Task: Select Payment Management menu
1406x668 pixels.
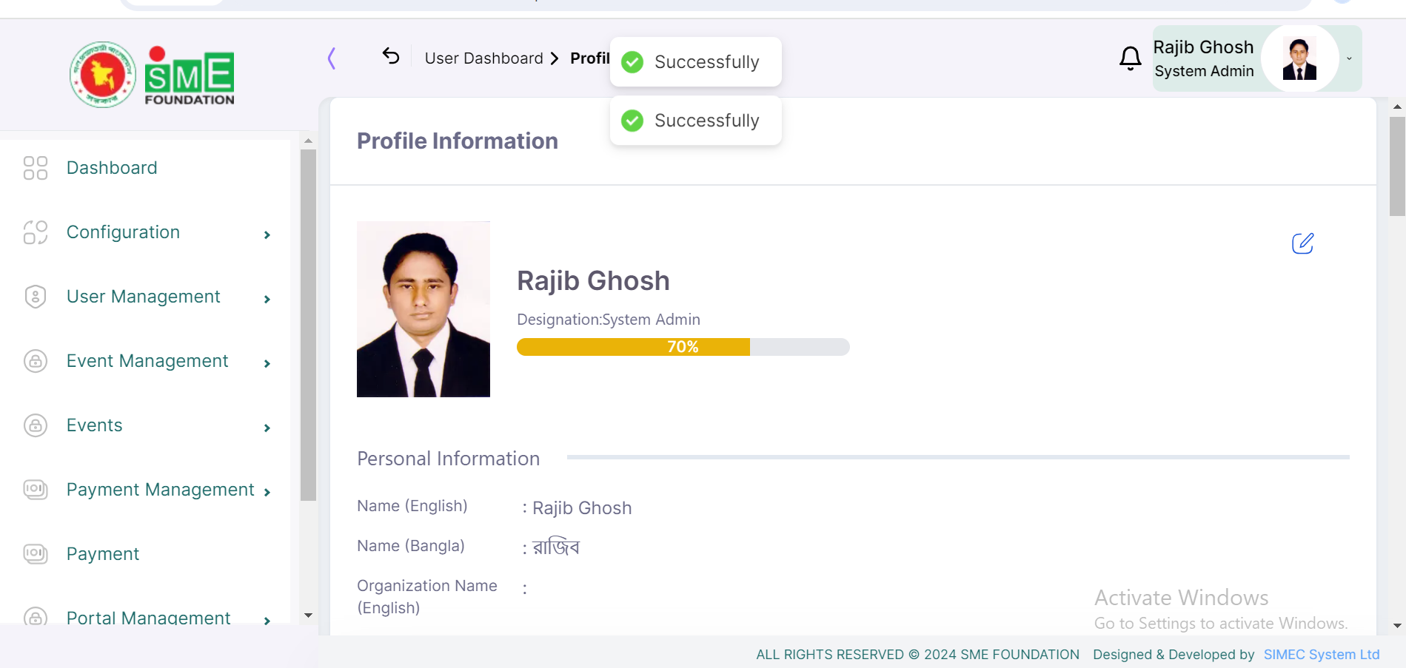Action: (160, 490)
